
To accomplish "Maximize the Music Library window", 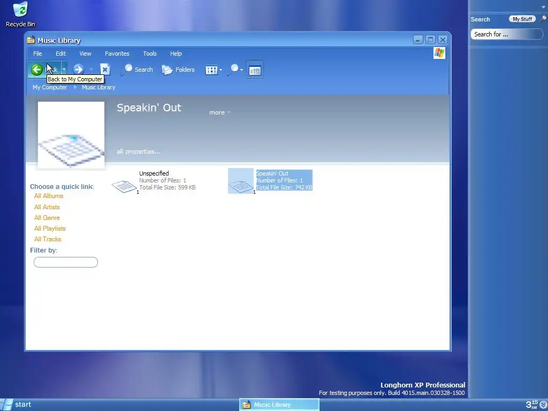I will click(x=430, y=40).
